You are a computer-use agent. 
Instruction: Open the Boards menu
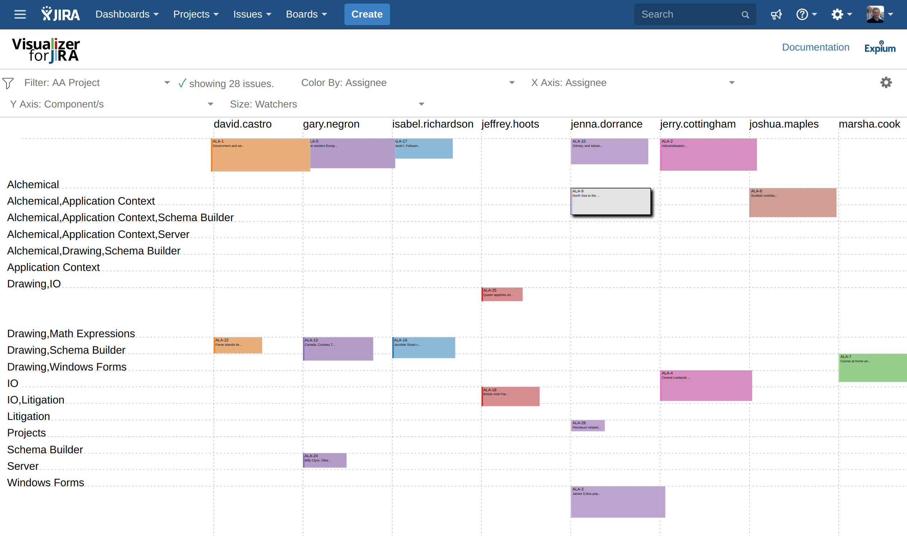pos(306,14)
